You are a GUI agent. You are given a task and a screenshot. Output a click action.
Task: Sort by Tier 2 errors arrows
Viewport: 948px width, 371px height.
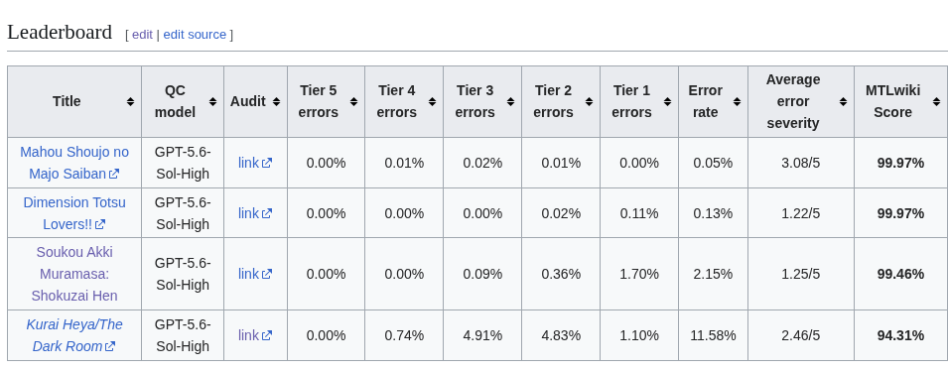tap(589, 101)
